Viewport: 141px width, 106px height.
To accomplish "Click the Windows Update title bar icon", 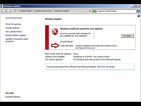I will coord(2,6).
